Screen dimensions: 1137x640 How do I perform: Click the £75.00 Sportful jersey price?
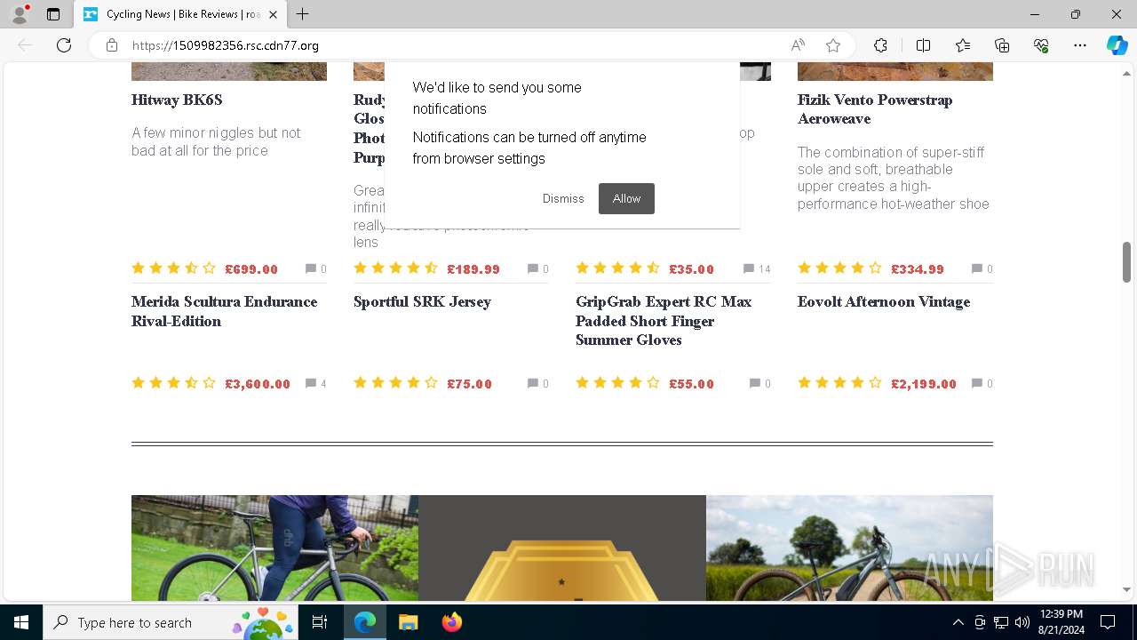click(469, 384)
